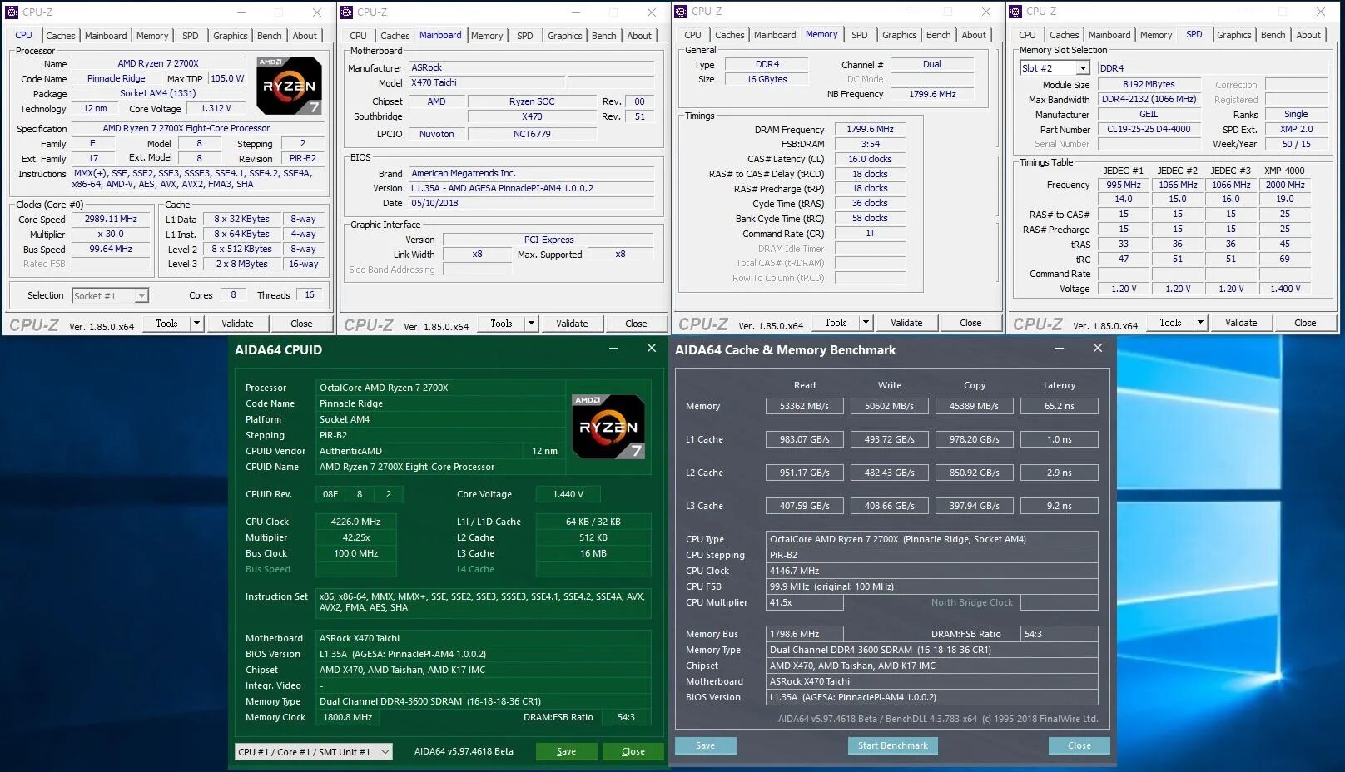Click the Close button in the CPU-Z CPU window
The height and width of the screenshot is (772, 1345).
301,324
